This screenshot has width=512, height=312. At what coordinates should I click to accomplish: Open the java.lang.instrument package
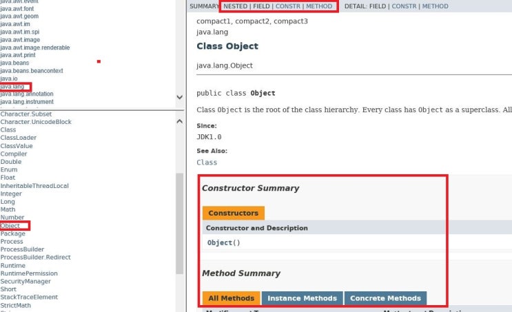(x=27, y=102)
